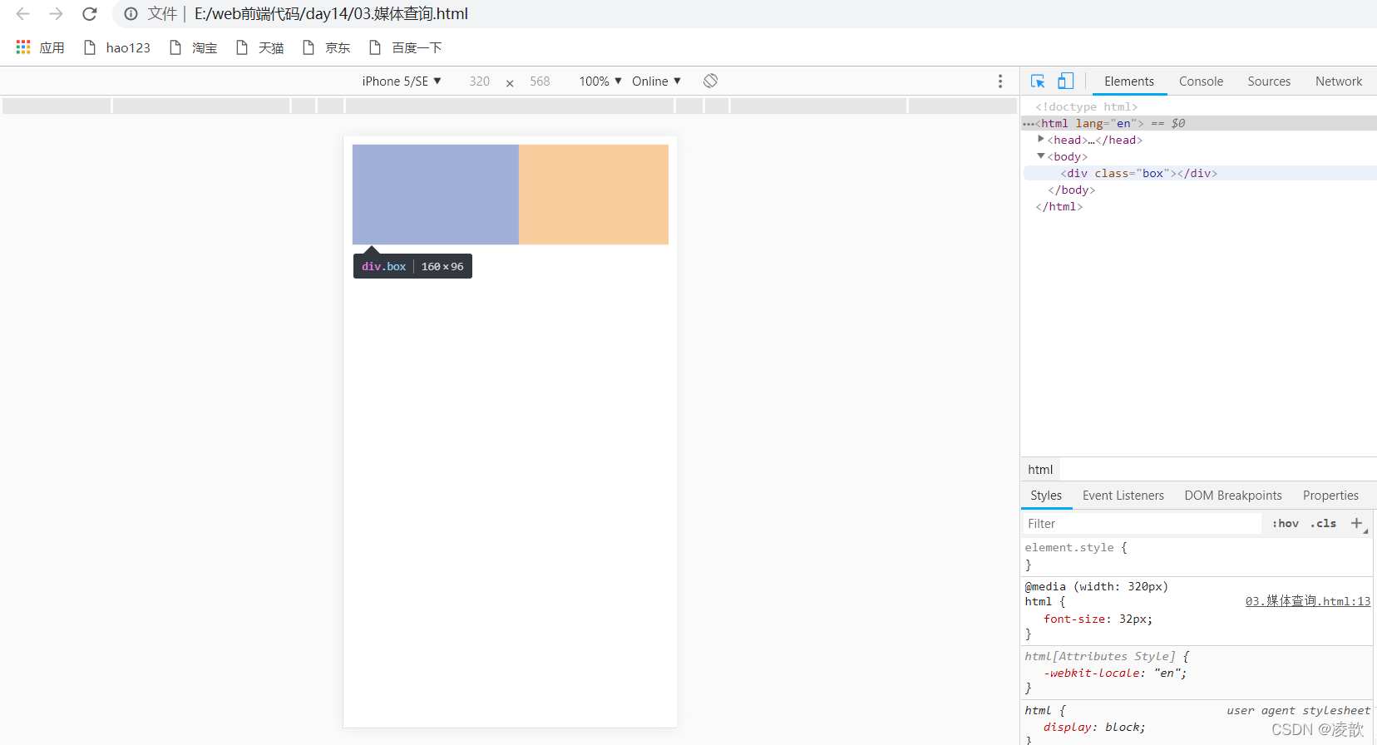The height and width of the screenshot is (745, 1377).
Task: Select the closing /body tag line
Action: pyautogui.click(x=1071, y=190)
